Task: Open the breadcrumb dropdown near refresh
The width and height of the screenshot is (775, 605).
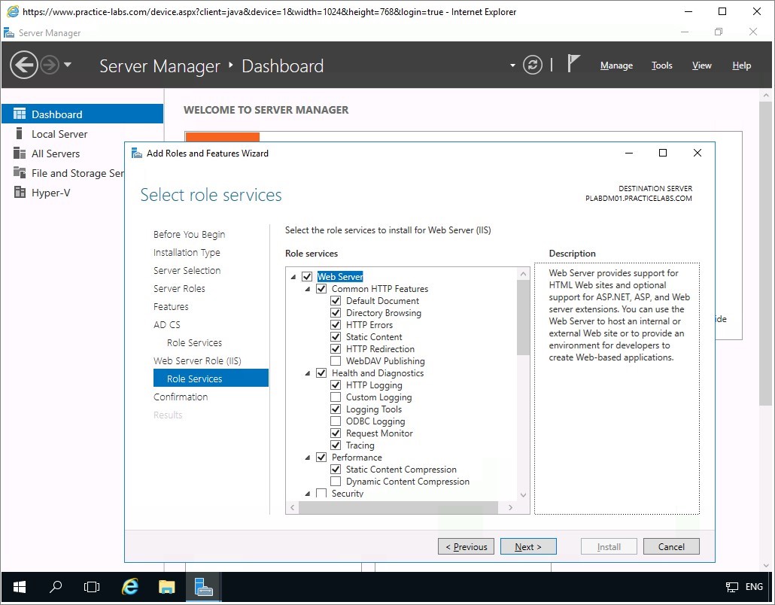Action: 512,65
